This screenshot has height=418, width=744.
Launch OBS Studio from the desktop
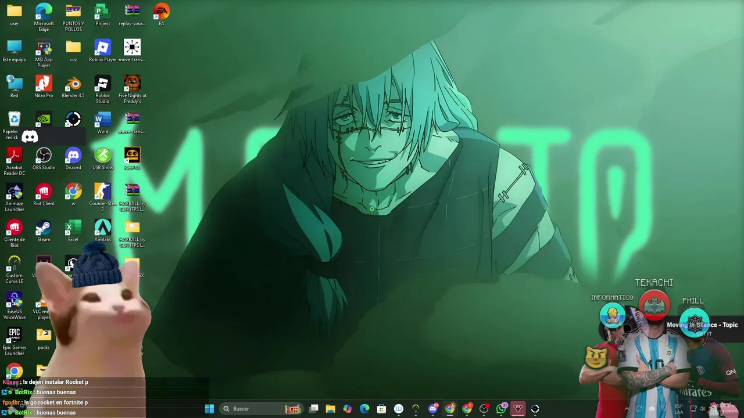pyautogui.click(x=44, y=158)
